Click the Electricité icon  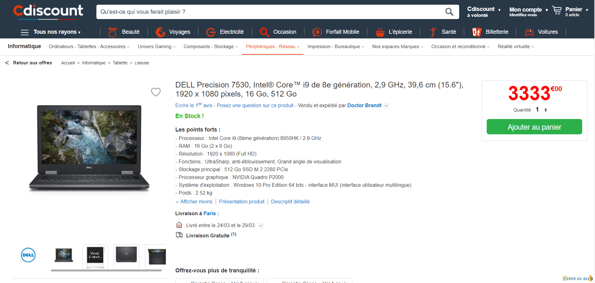(211, 32)
